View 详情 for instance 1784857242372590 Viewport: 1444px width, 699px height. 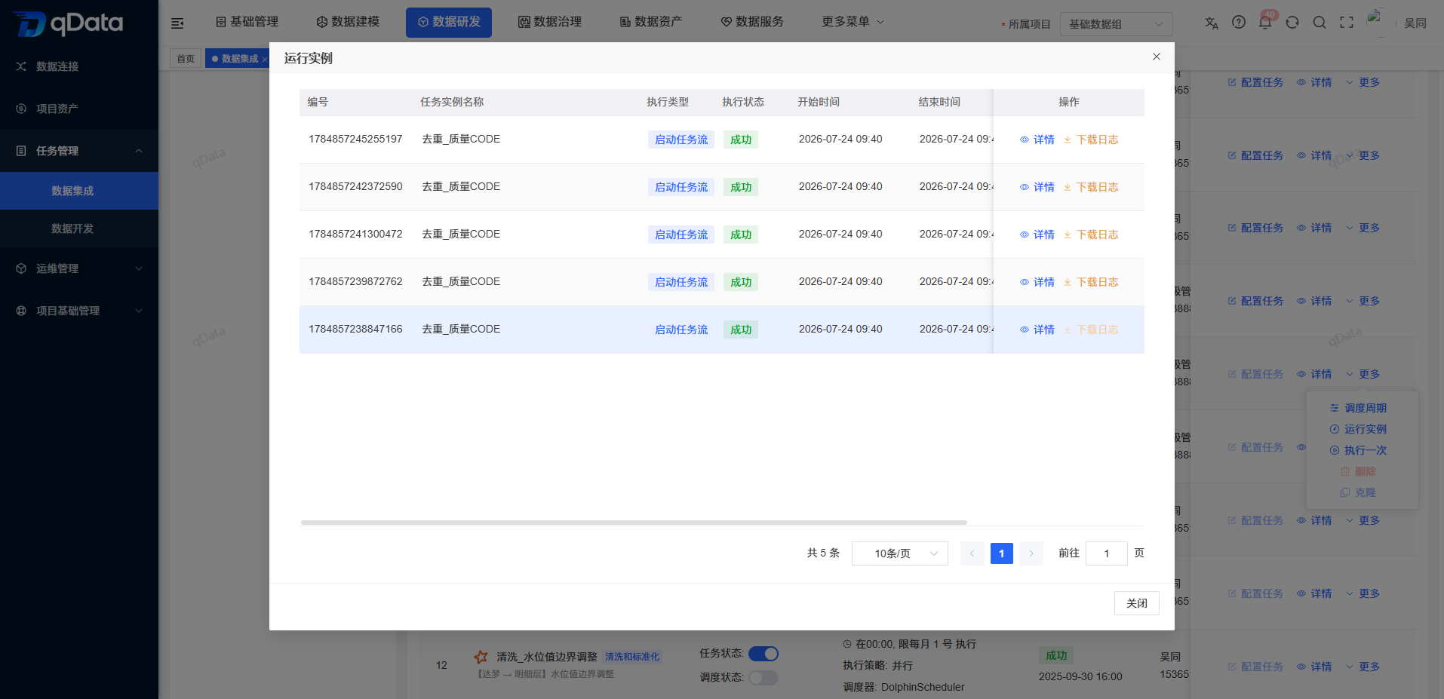[1037, 187]
